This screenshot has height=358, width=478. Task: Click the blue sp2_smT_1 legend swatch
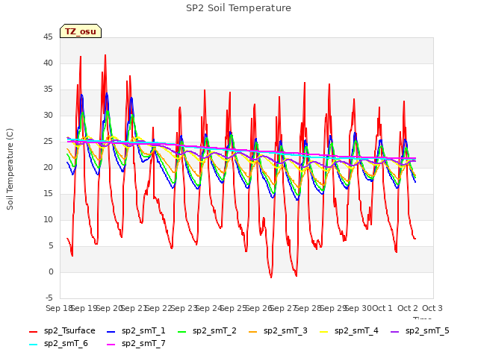tap(111, 331)
